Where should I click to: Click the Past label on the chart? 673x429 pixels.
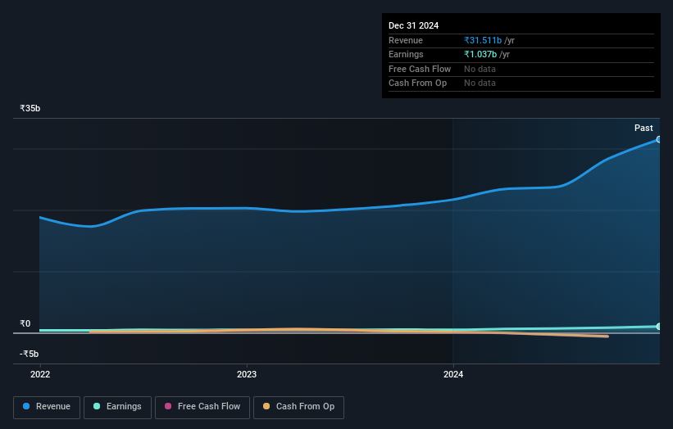[x=643, y=129]
